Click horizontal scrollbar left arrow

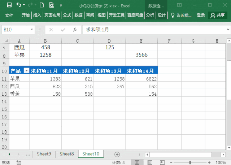point(147,155)
